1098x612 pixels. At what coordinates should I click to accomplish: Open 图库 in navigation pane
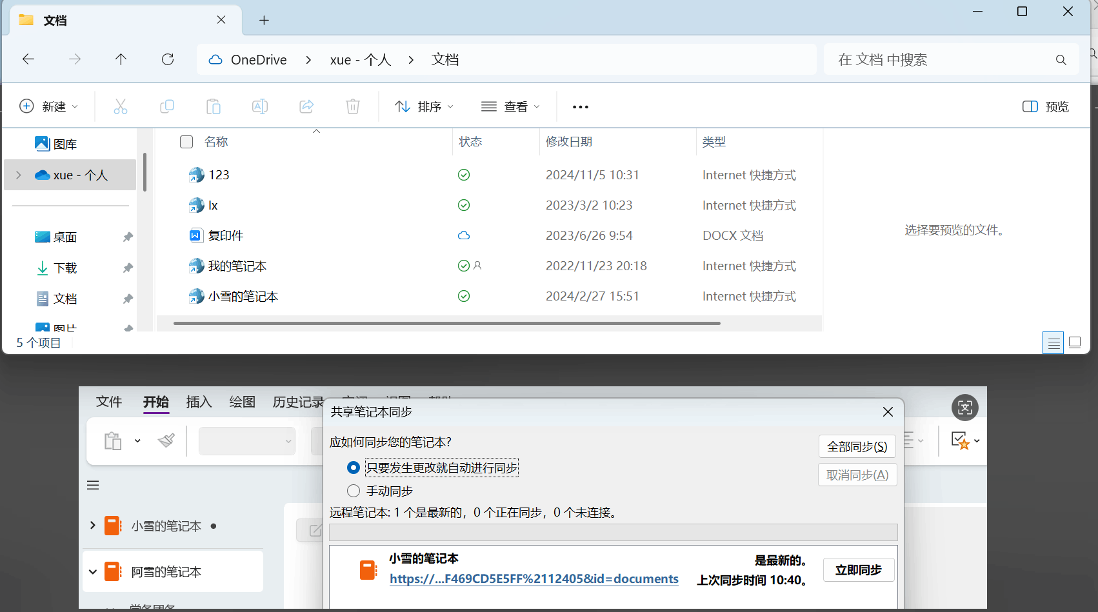65,144
